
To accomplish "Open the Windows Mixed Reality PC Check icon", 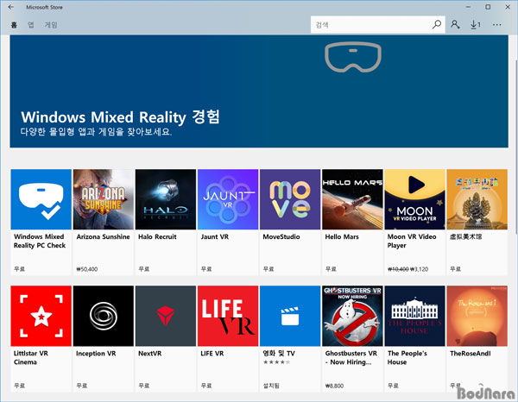I will [41, 199].
